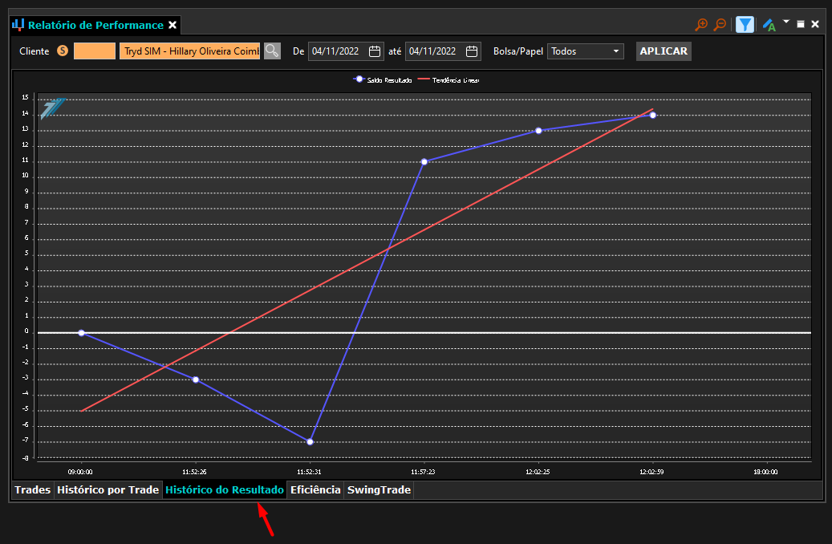
Task: Click the zoom out magnifier icon
Action: [x=720, y=24]
